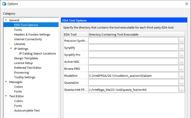Click the Questa Intel FPGA path field
Screen dimensions: 191x118
(x=133, y=89)
